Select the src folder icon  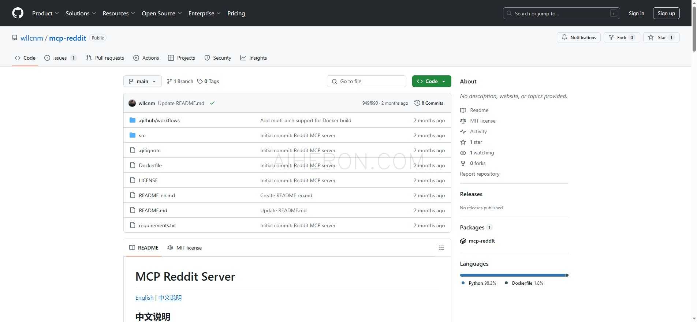coord(133,135)
